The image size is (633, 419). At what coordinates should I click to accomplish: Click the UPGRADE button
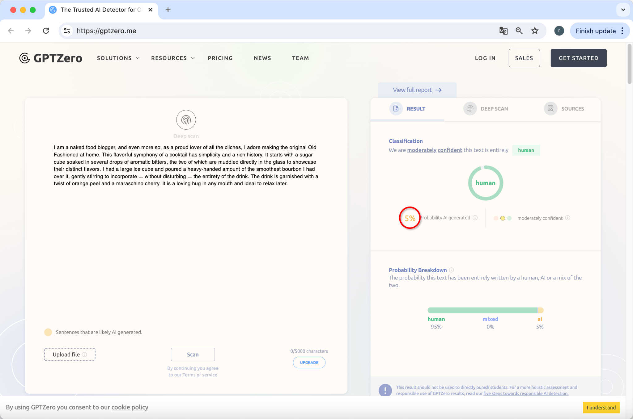tap(309, 362)
